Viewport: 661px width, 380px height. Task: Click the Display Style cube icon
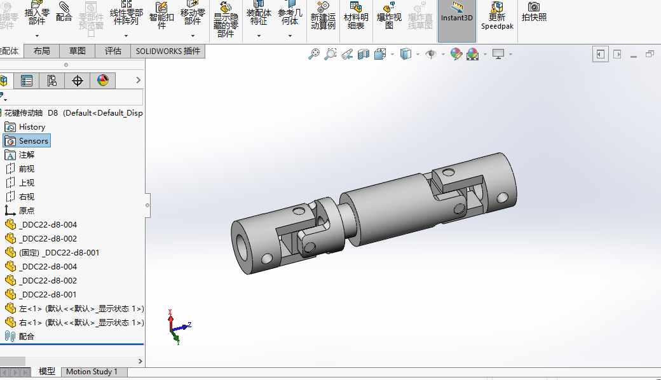coord(405,54)
